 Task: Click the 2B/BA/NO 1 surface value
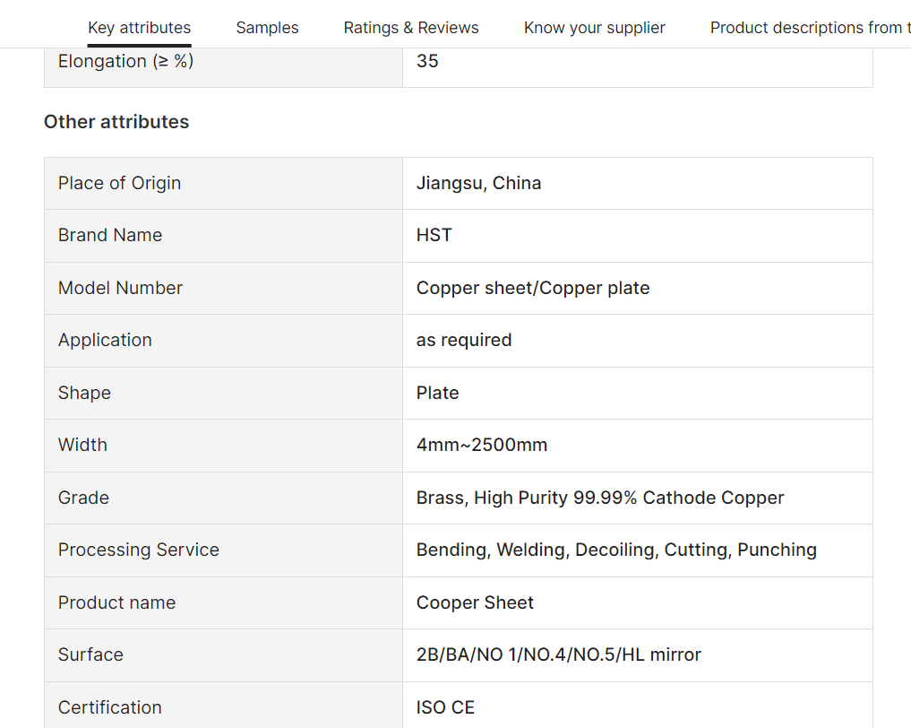click(558, 654)
